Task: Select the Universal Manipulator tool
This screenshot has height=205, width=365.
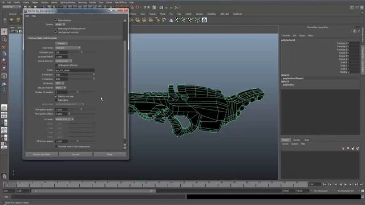Action: (4, 76)
